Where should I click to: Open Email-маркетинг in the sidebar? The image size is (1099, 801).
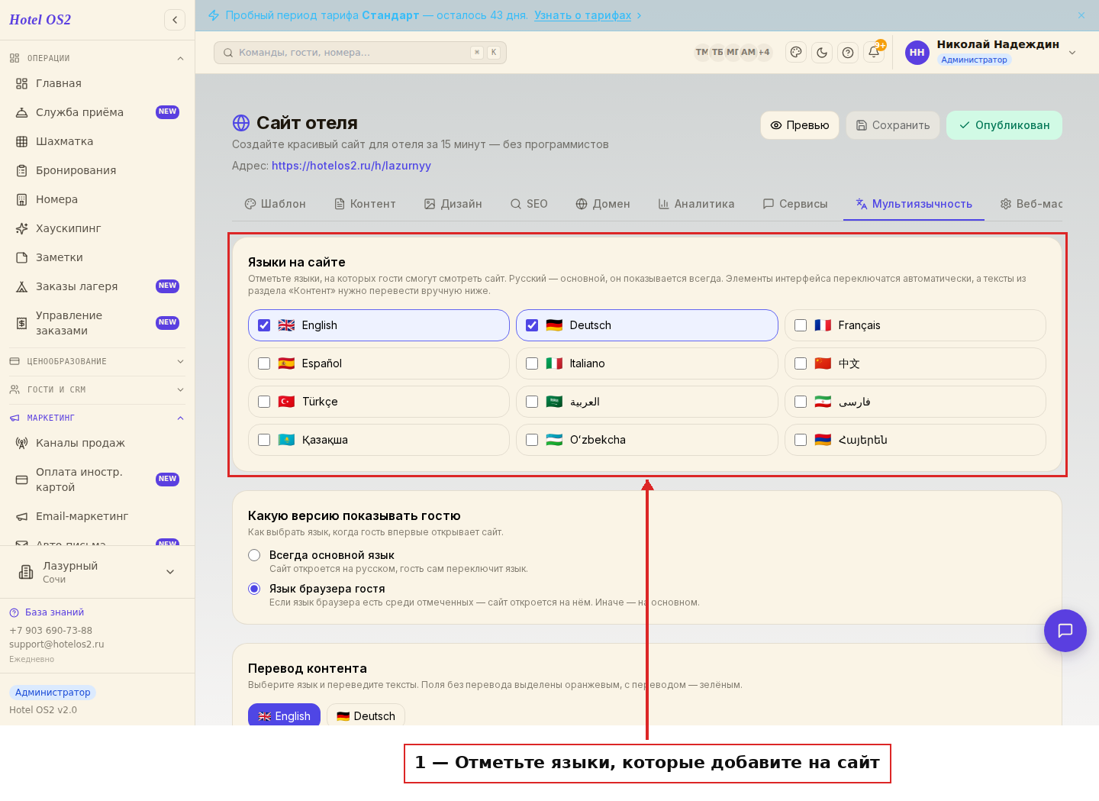click(98, 516)
